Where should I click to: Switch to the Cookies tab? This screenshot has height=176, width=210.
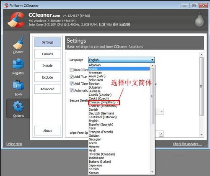point(48,54)
